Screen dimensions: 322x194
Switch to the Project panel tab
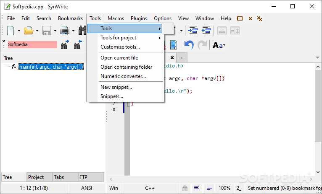click(x=39, y=177)
